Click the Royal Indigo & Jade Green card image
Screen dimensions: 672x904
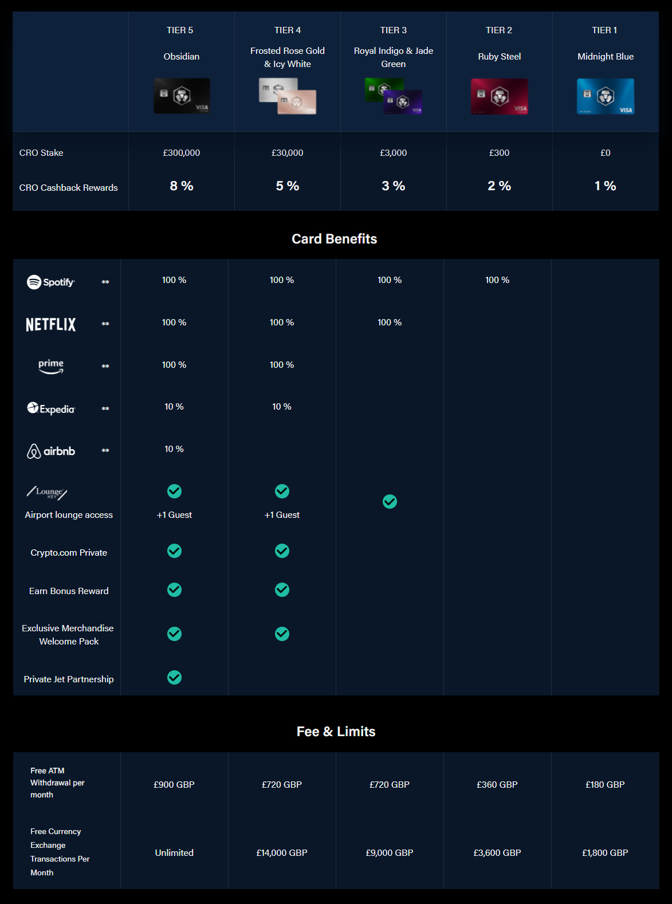pyautogui.click(x=394, y=96)
